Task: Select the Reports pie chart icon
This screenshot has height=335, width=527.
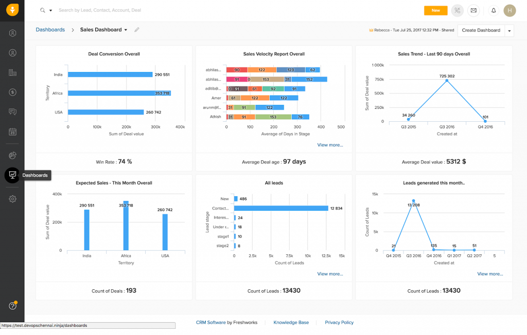Action: click(12, 155)
